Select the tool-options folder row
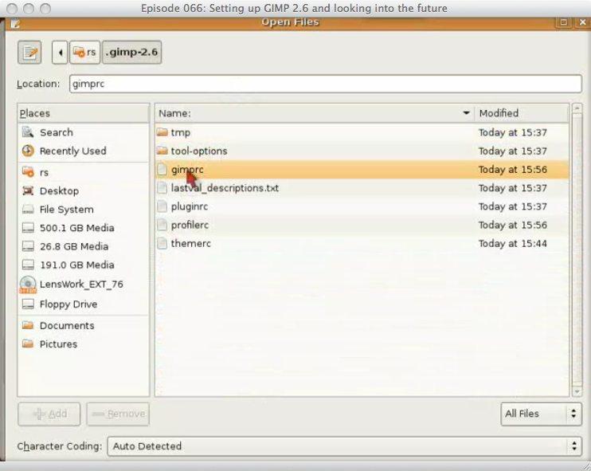 [362, 151]
